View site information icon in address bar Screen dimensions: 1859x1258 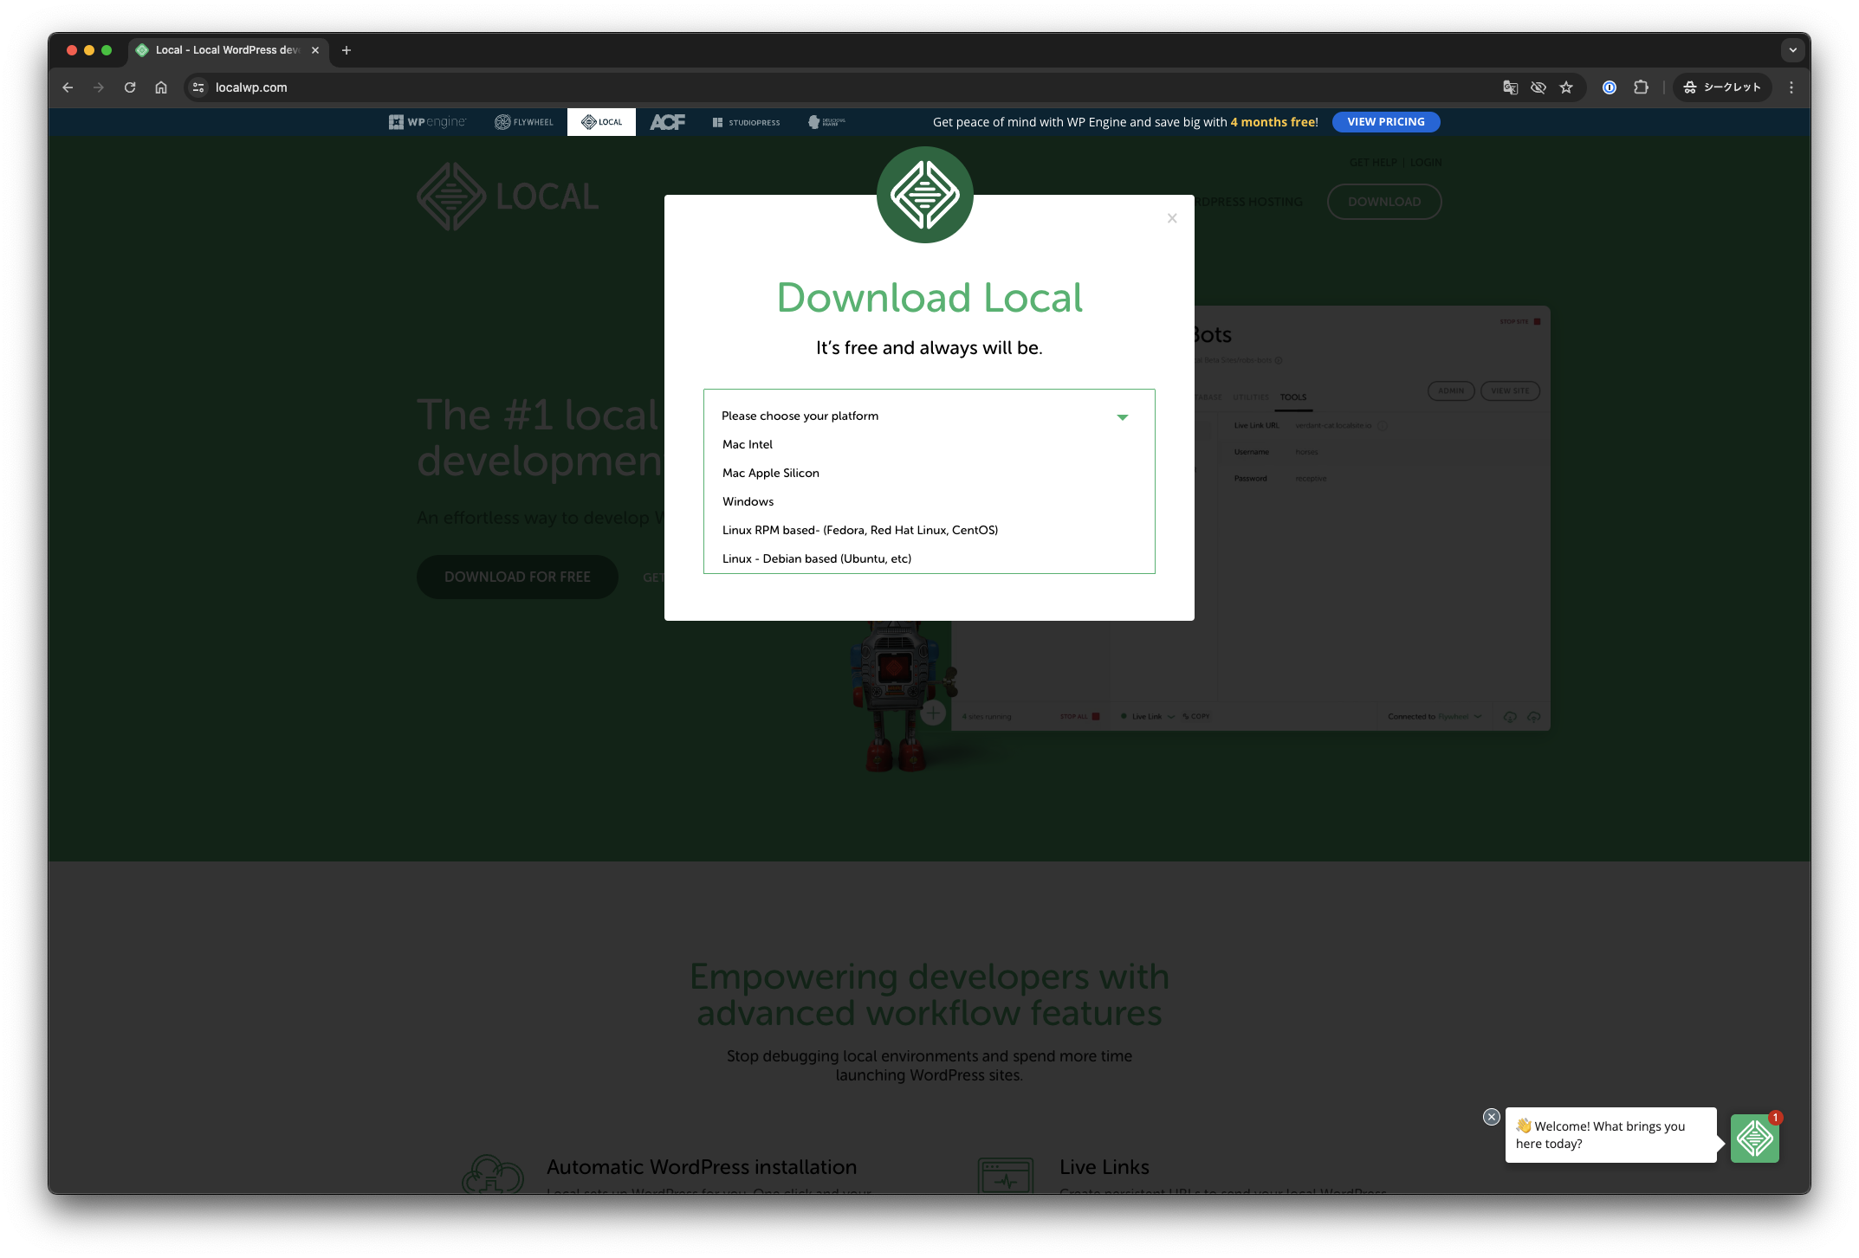coord(198,87)
